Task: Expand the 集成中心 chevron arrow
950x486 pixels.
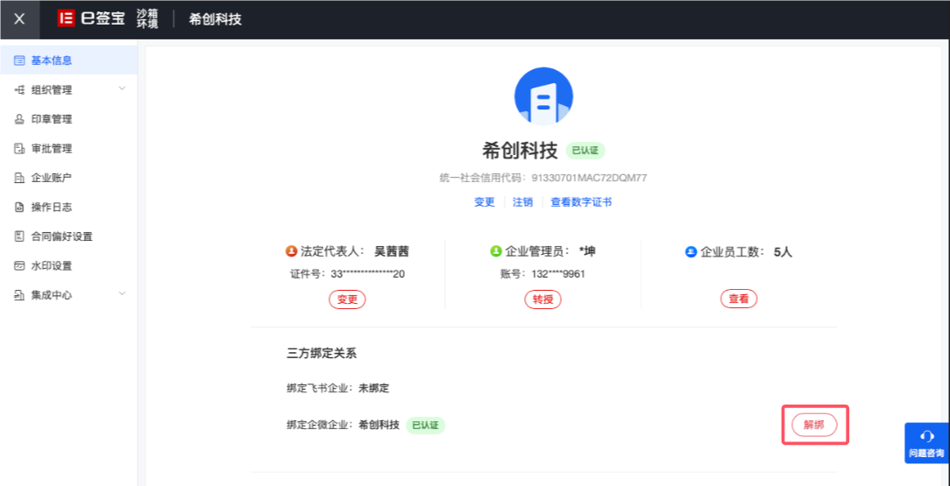Action: click(122, 294)
